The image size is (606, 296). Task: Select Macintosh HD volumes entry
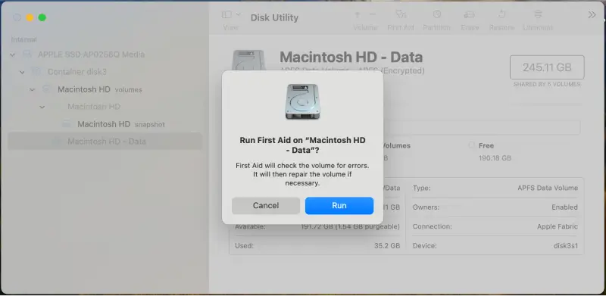[x=100, y=89]
